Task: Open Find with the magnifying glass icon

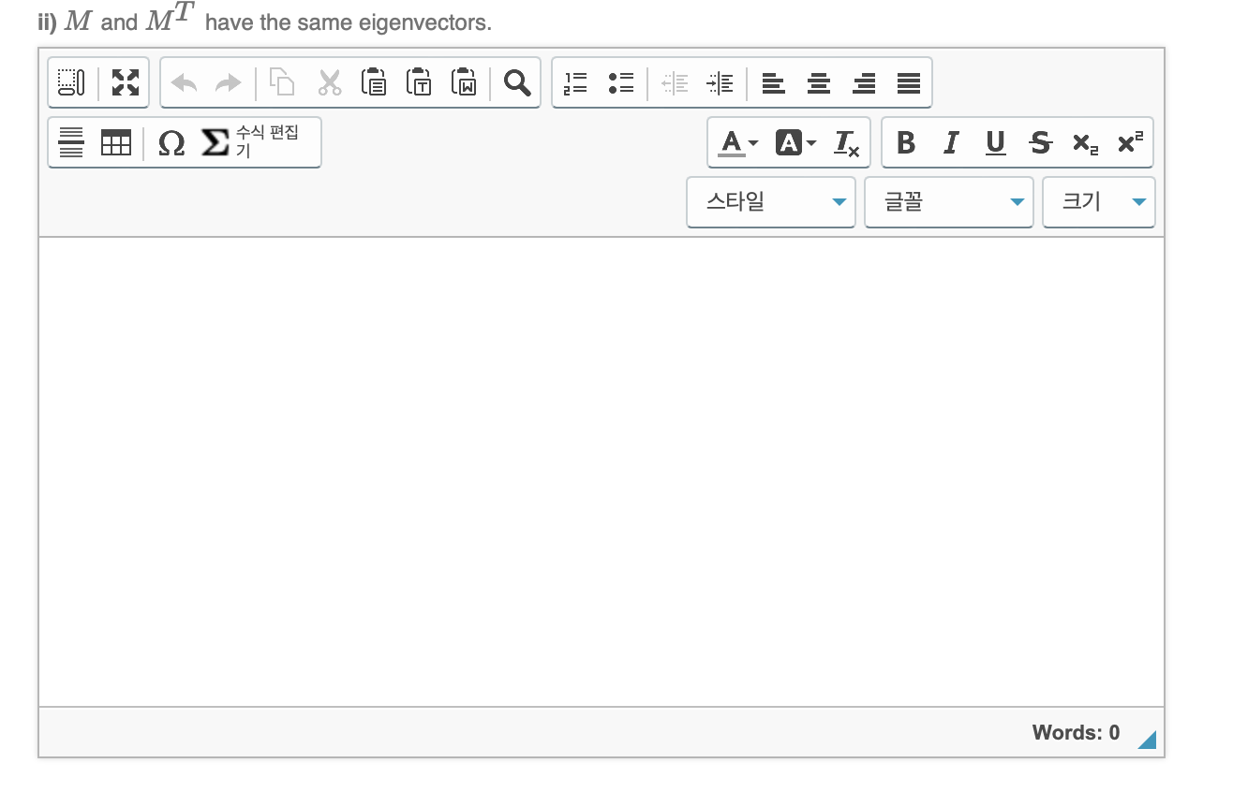Action: (517, 82)
